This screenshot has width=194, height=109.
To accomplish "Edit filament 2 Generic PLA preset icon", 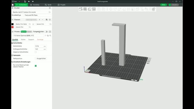I will pyautogui.click(x=50, y=24).
